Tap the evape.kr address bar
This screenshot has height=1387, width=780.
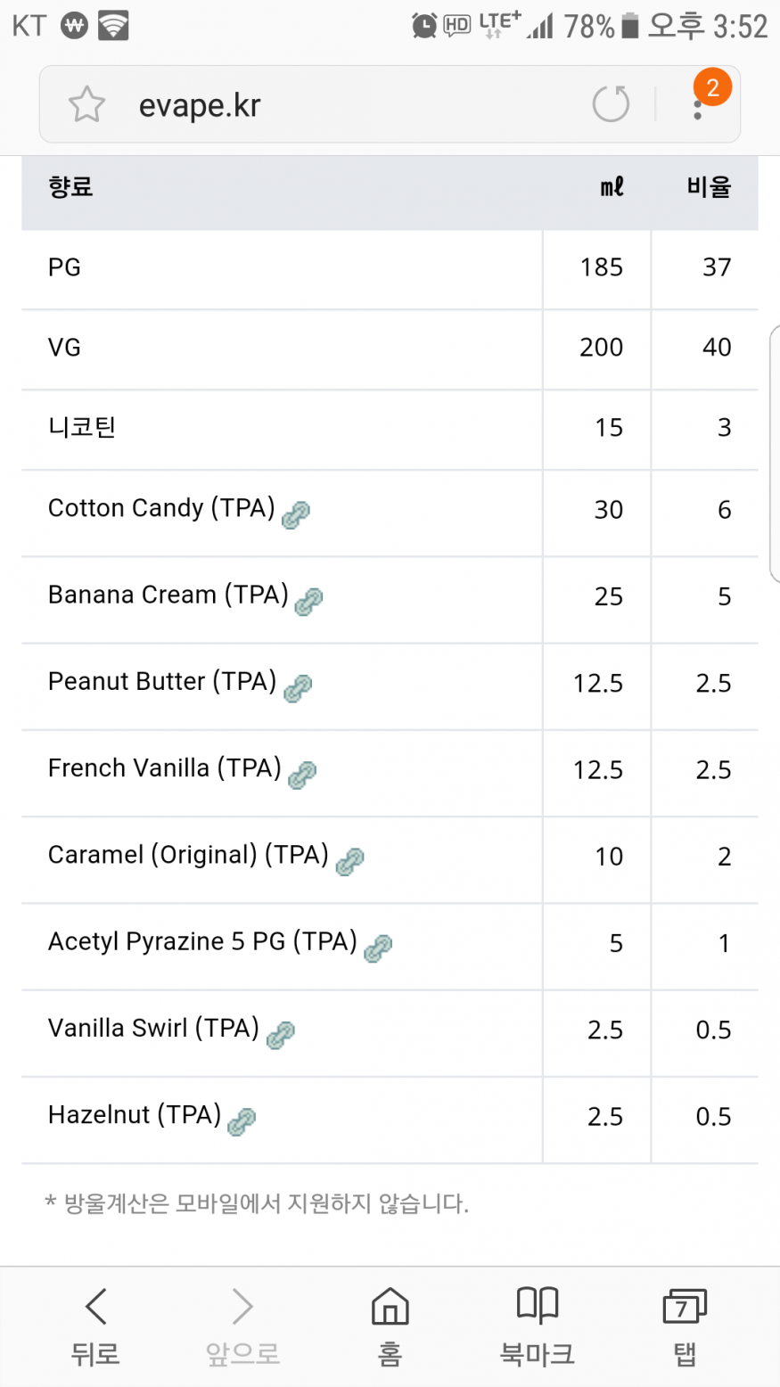tap(339, 105)
